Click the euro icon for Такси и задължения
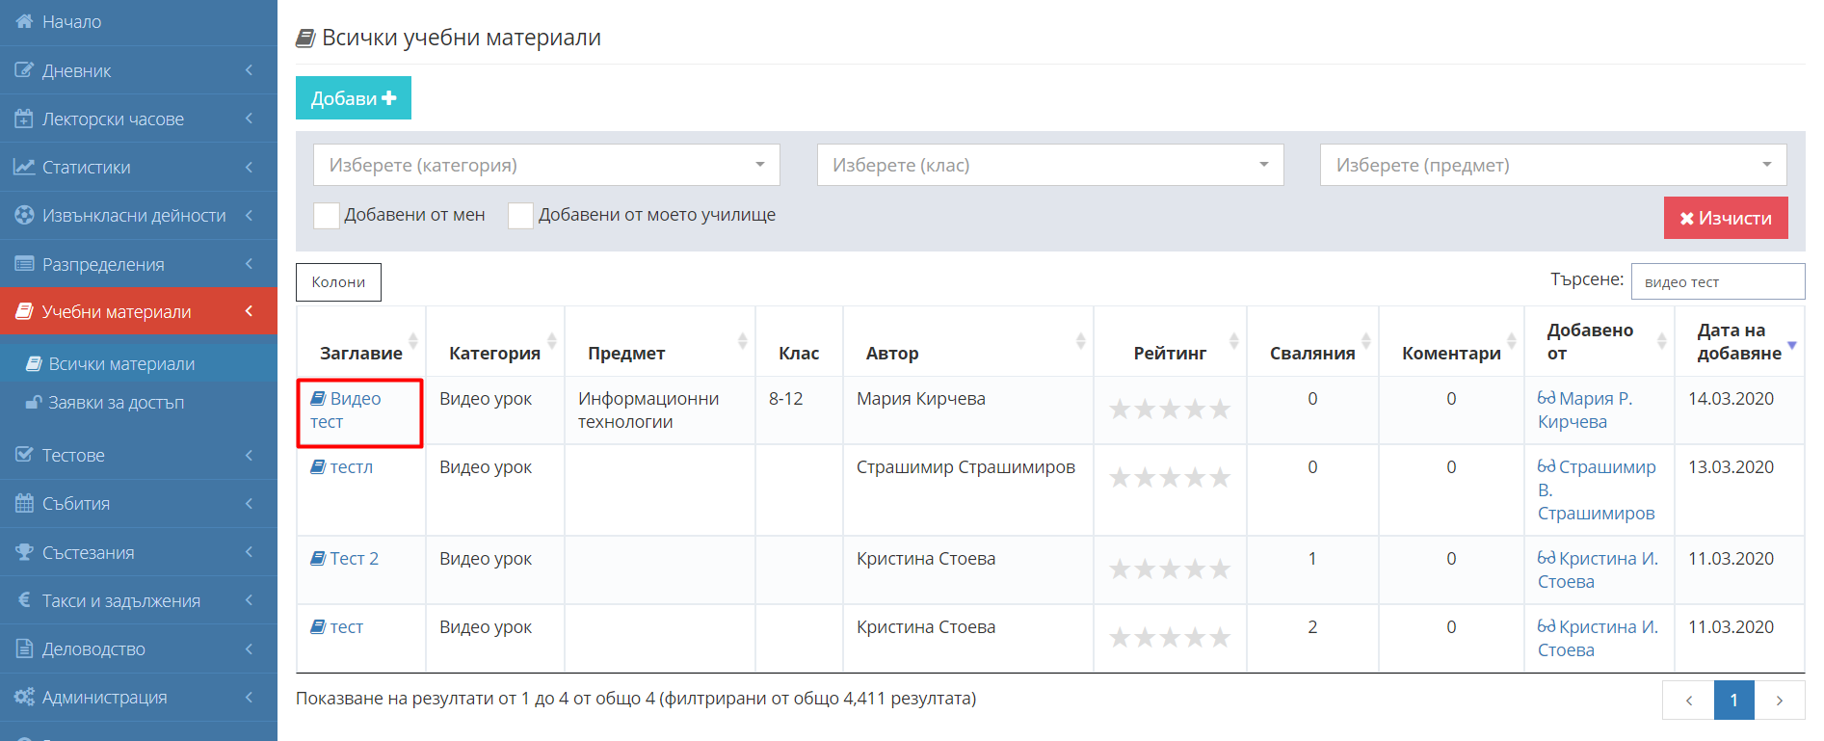Image resolution: width=1824 pixels, height=741 pixels. (x=24, y=600)
